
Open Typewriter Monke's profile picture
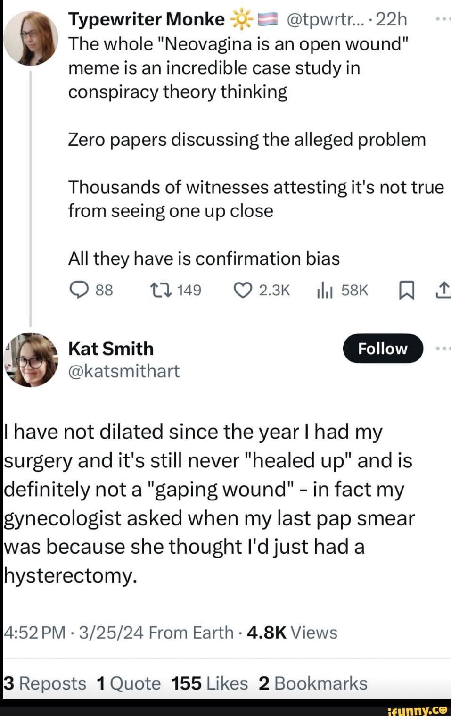(31, 38)
